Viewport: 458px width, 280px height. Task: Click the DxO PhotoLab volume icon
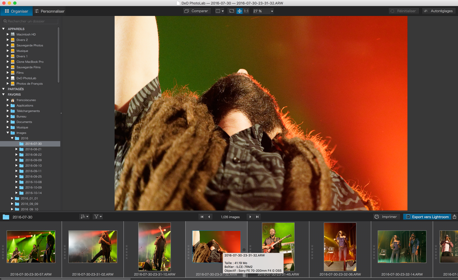pyautogui.click(x=13, y=78)
